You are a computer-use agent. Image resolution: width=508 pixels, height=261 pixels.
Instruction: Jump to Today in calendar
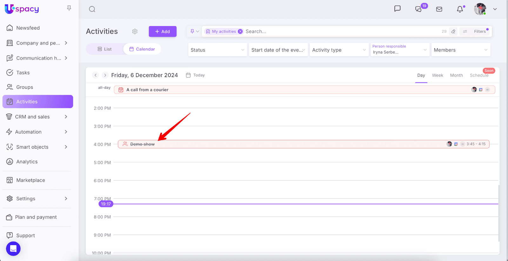(x=196, y=75)
